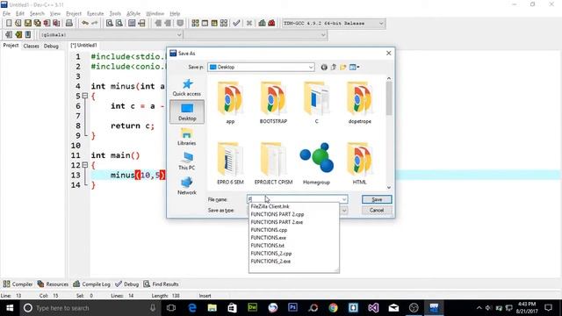Switch to the Classes tab
The width and height of the screenshot is (562, 316).
[32, 46]
